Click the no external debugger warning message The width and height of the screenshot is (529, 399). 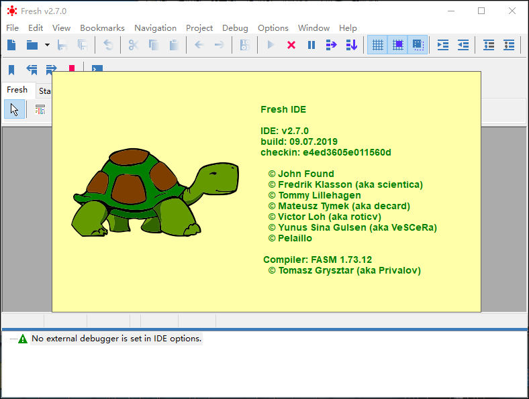pyautogui.click(x=116, y=339)
